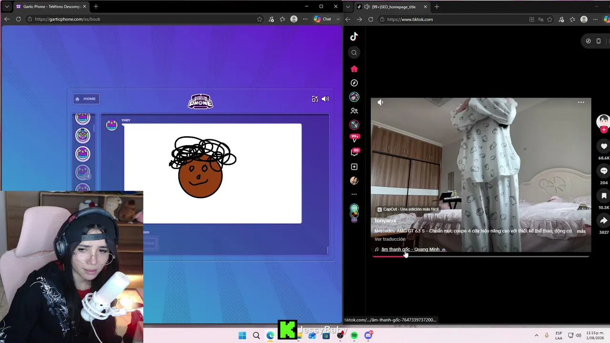Click the Gartic Phone icon left of speaker
The height and width of the screenshot is (343, 610).
pos(315,99)
